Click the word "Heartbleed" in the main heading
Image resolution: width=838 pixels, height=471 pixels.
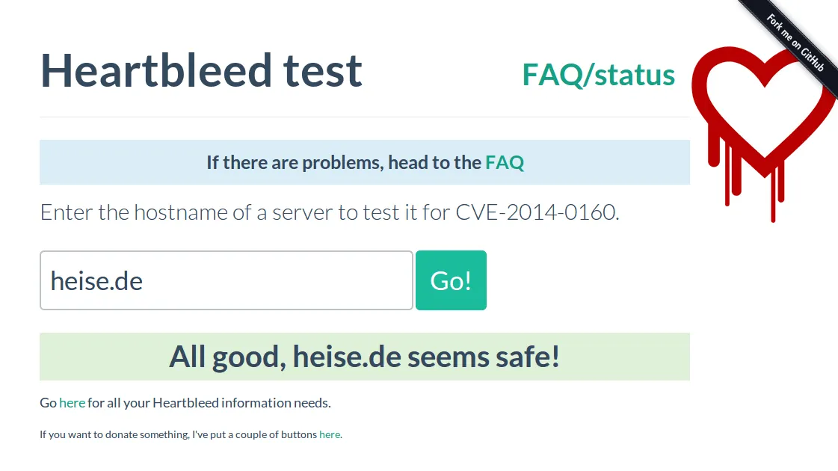pos(155,70)
